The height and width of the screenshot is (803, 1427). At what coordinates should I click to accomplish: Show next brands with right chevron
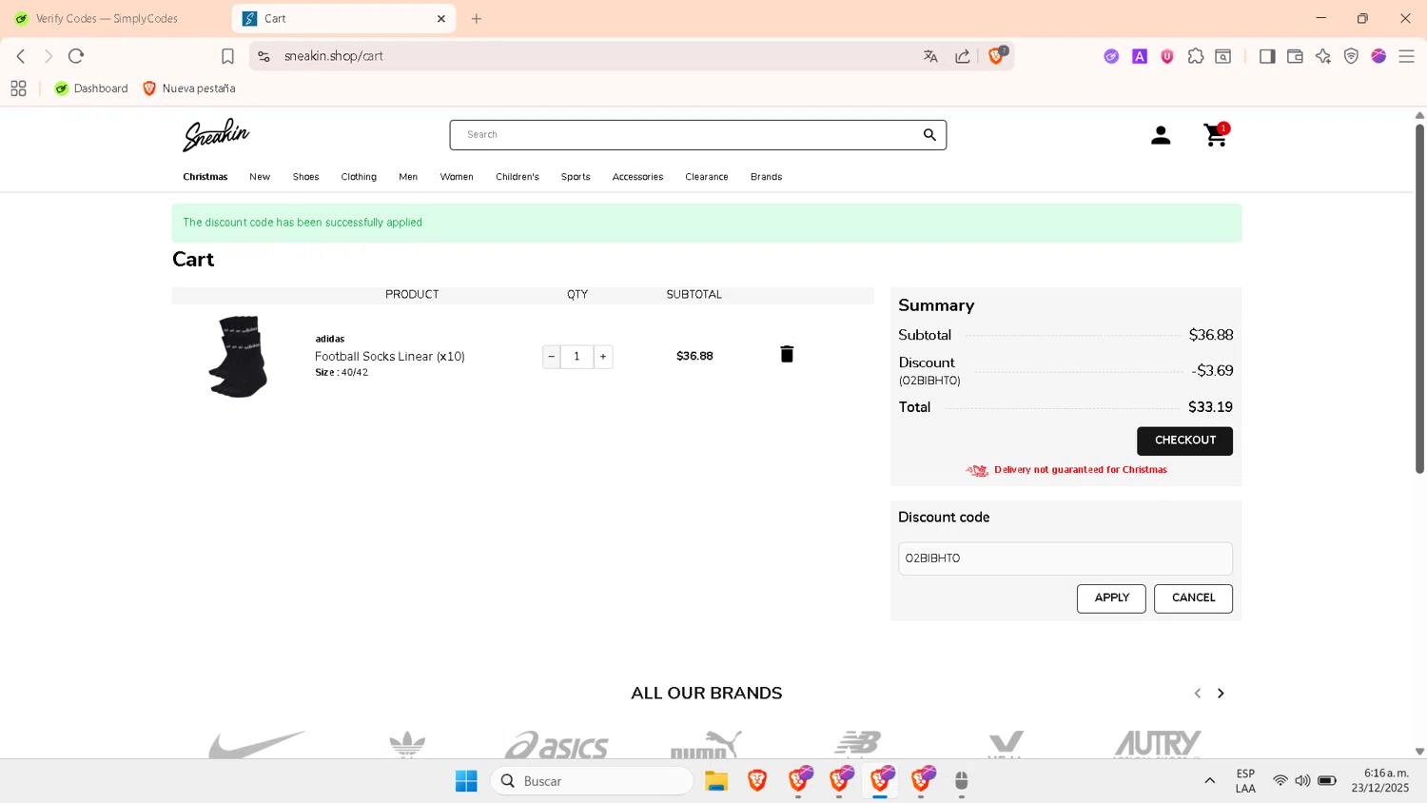pyautogui.click(x=1221, y=694)
